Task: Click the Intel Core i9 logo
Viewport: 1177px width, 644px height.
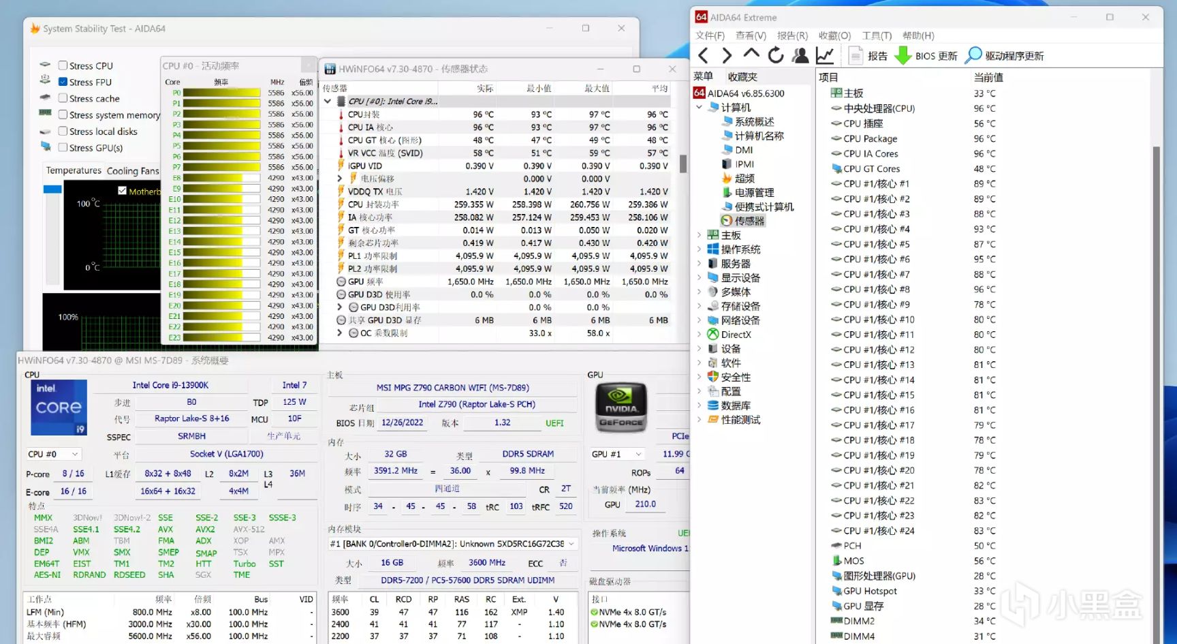Action: click(59, 408)
